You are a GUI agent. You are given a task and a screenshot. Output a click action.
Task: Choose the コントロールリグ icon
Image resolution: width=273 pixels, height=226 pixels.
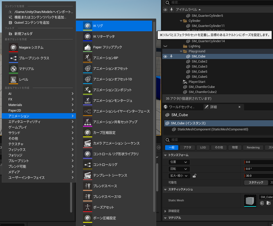[88, 165]
